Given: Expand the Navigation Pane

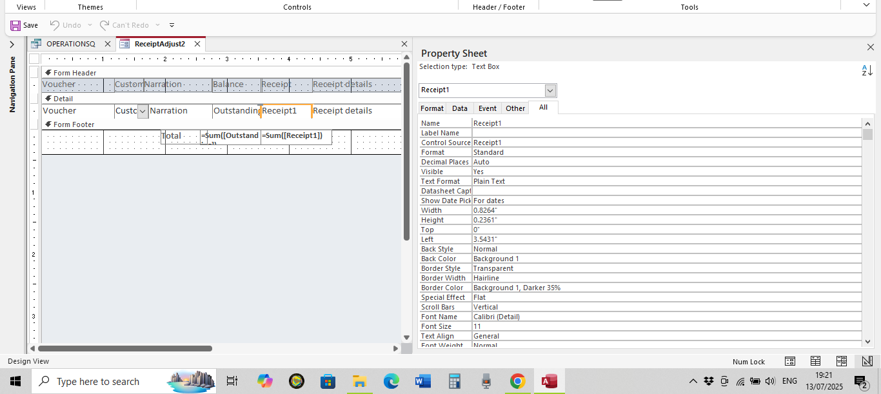Looking at the screenshot, I should pos(12,44).
